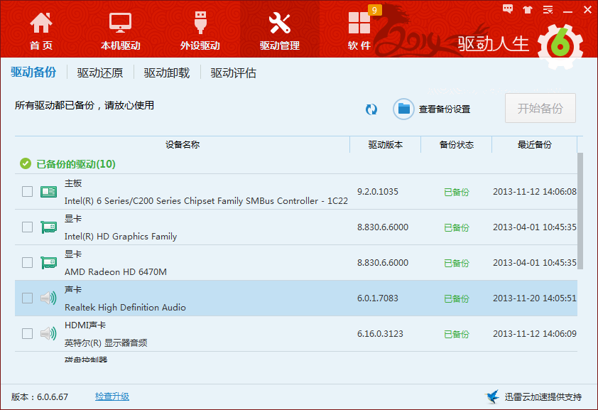Open the 本机驱动 monitor icon
This screenshot has height=410, width=598.
pyautogui.click(x=120, y=23)
